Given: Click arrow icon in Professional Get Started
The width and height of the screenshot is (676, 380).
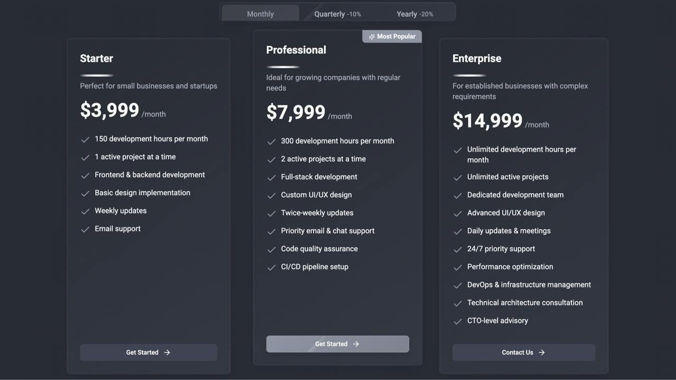Looking at the screenshot, I should [x=356, y=344].
